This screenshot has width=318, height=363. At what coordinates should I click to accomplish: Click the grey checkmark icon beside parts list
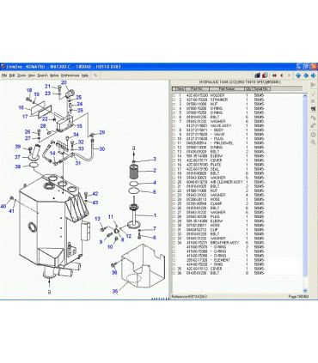point(313,94)
